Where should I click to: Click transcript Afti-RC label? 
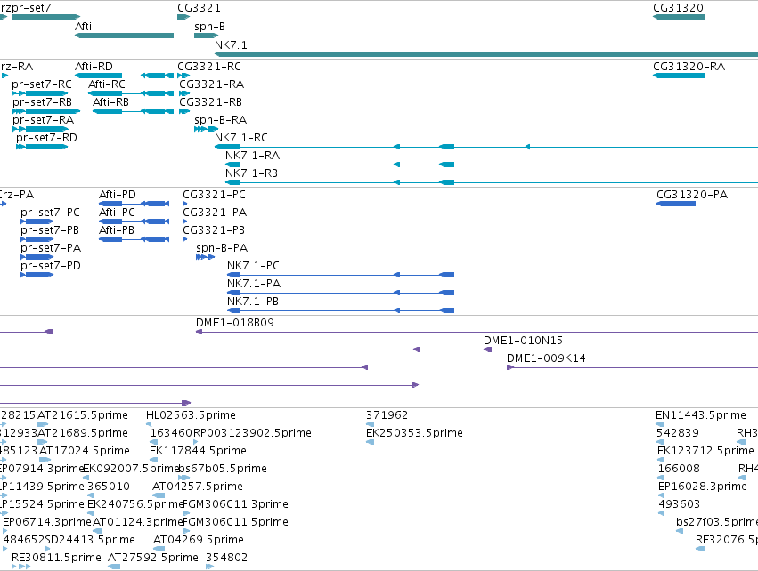click(107, 84)
